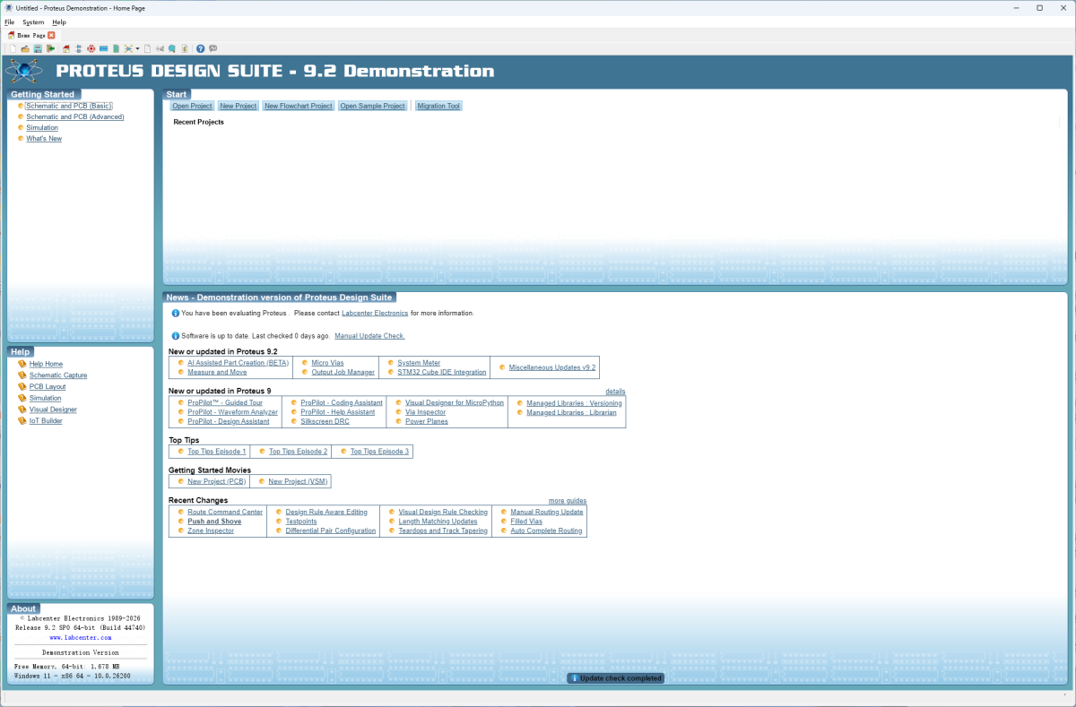Click the Home Page house toolbar icon

click(66, 48)
